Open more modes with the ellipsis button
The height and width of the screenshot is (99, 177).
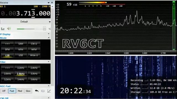pos(7,44)
